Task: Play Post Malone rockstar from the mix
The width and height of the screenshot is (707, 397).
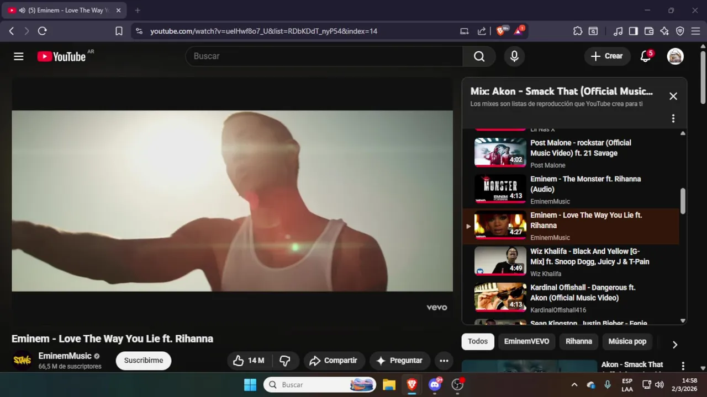Action: coord(571,153)
